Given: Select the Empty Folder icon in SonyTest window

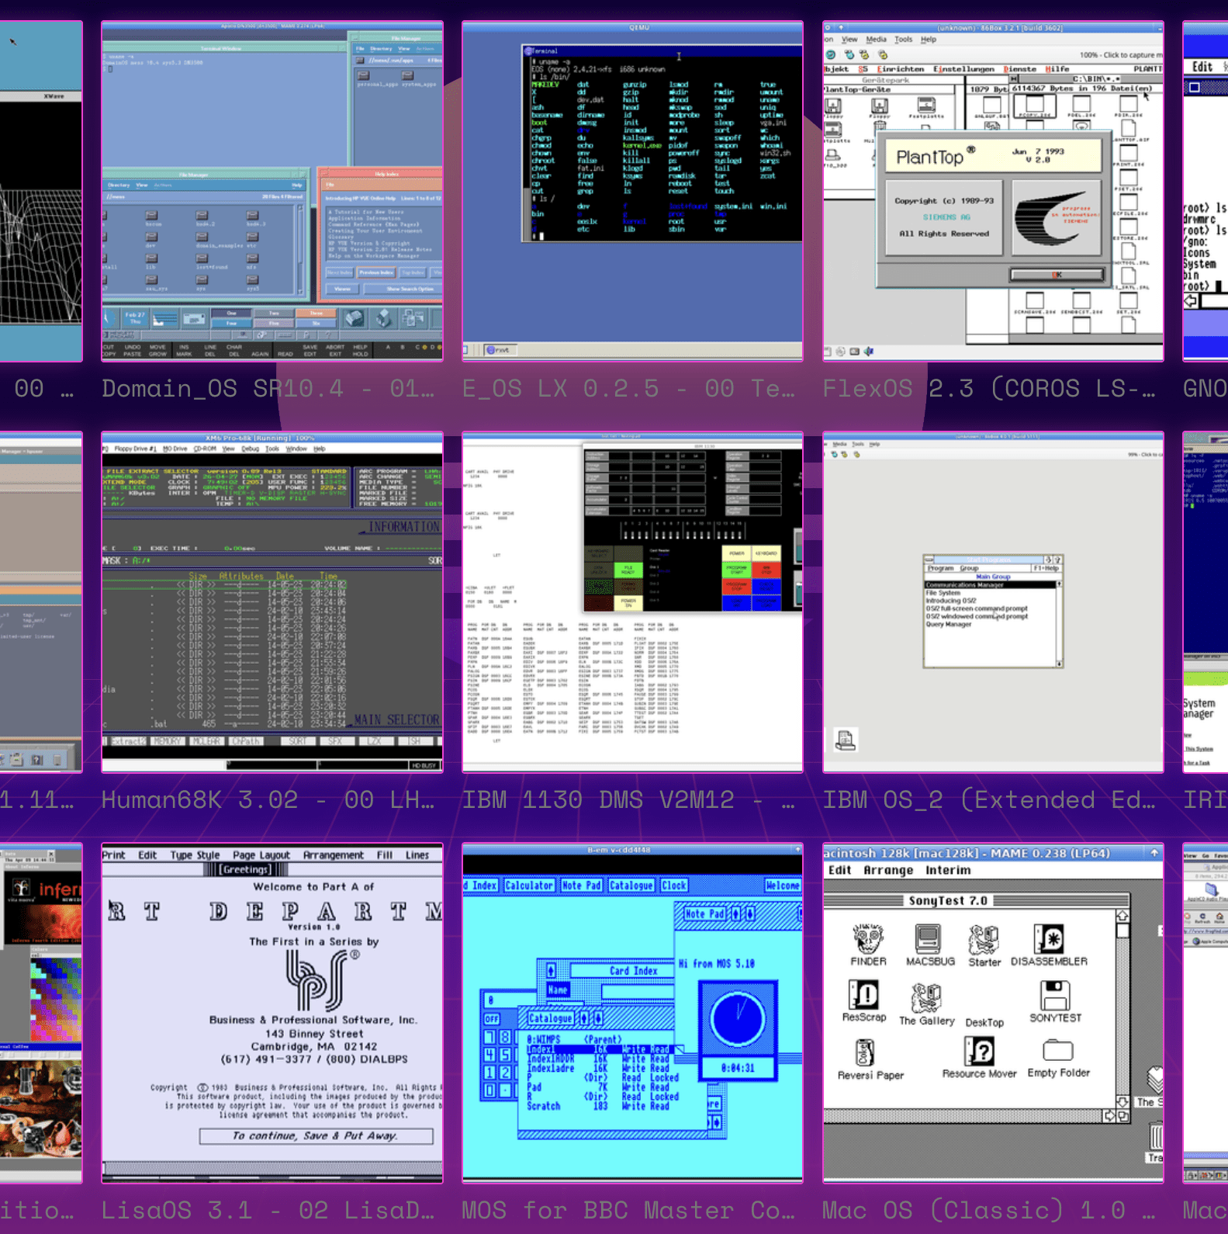Looking at the screenshot, I should click(x=1058, y=1058).
